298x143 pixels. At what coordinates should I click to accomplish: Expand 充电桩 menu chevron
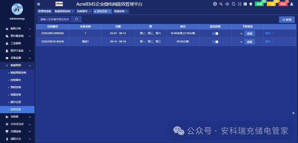(x=30, y=117)
